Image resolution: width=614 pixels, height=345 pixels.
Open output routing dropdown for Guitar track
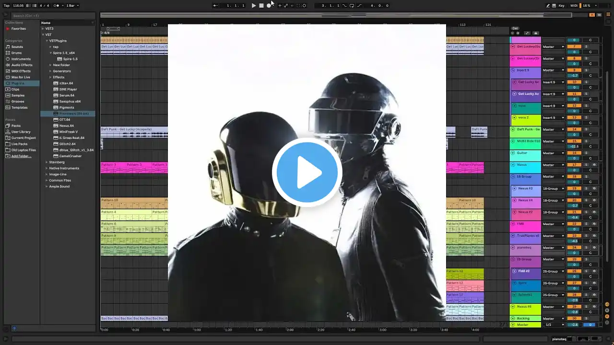coord(554,153)
